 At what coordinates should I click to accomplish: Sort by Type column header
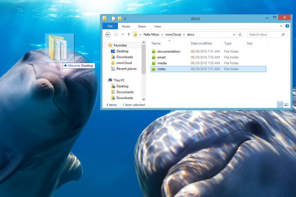tap(228, 43)
